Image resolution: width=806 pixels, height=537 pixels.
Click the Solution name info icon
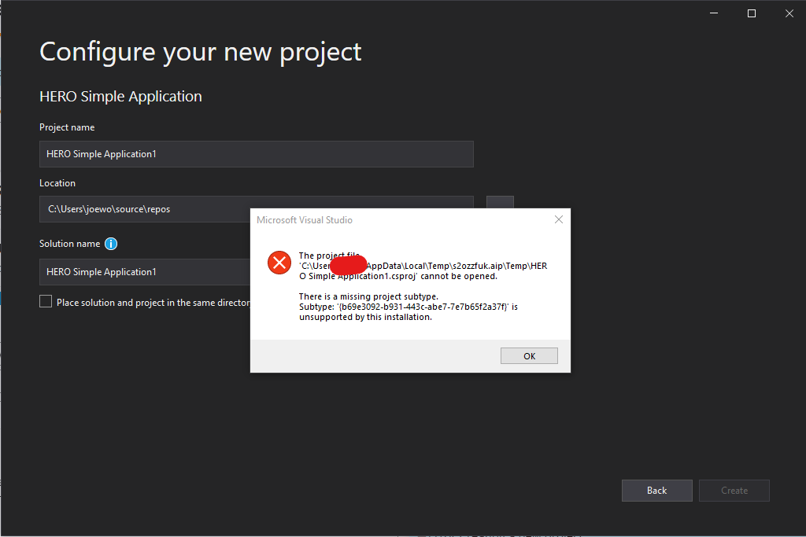click(x=111, y=244)
